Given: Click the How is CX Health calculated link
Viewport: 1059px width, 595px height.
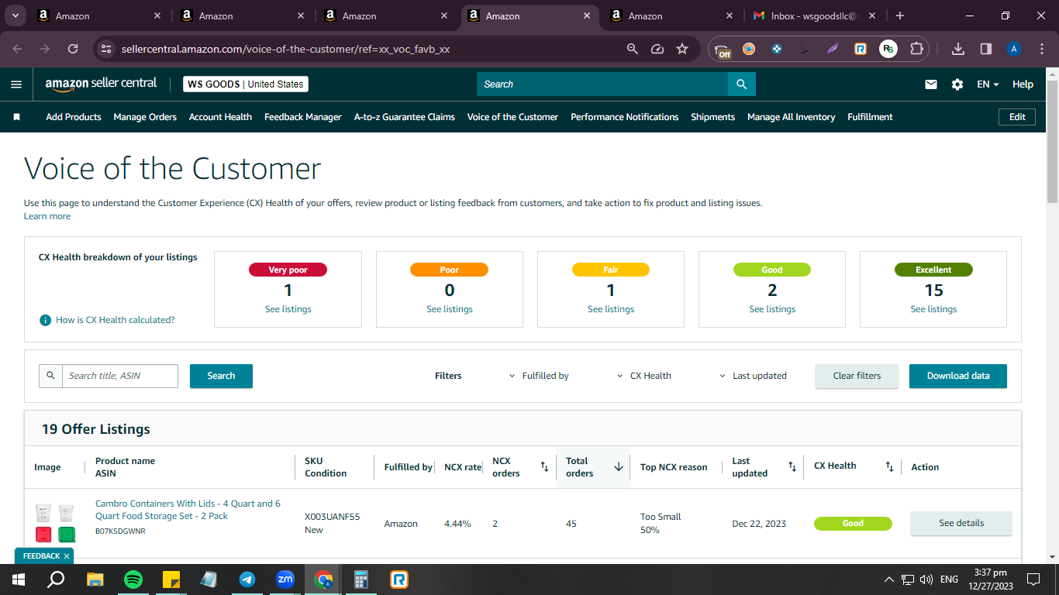Looking at the screenshot, I should click(x=116, y=320).
